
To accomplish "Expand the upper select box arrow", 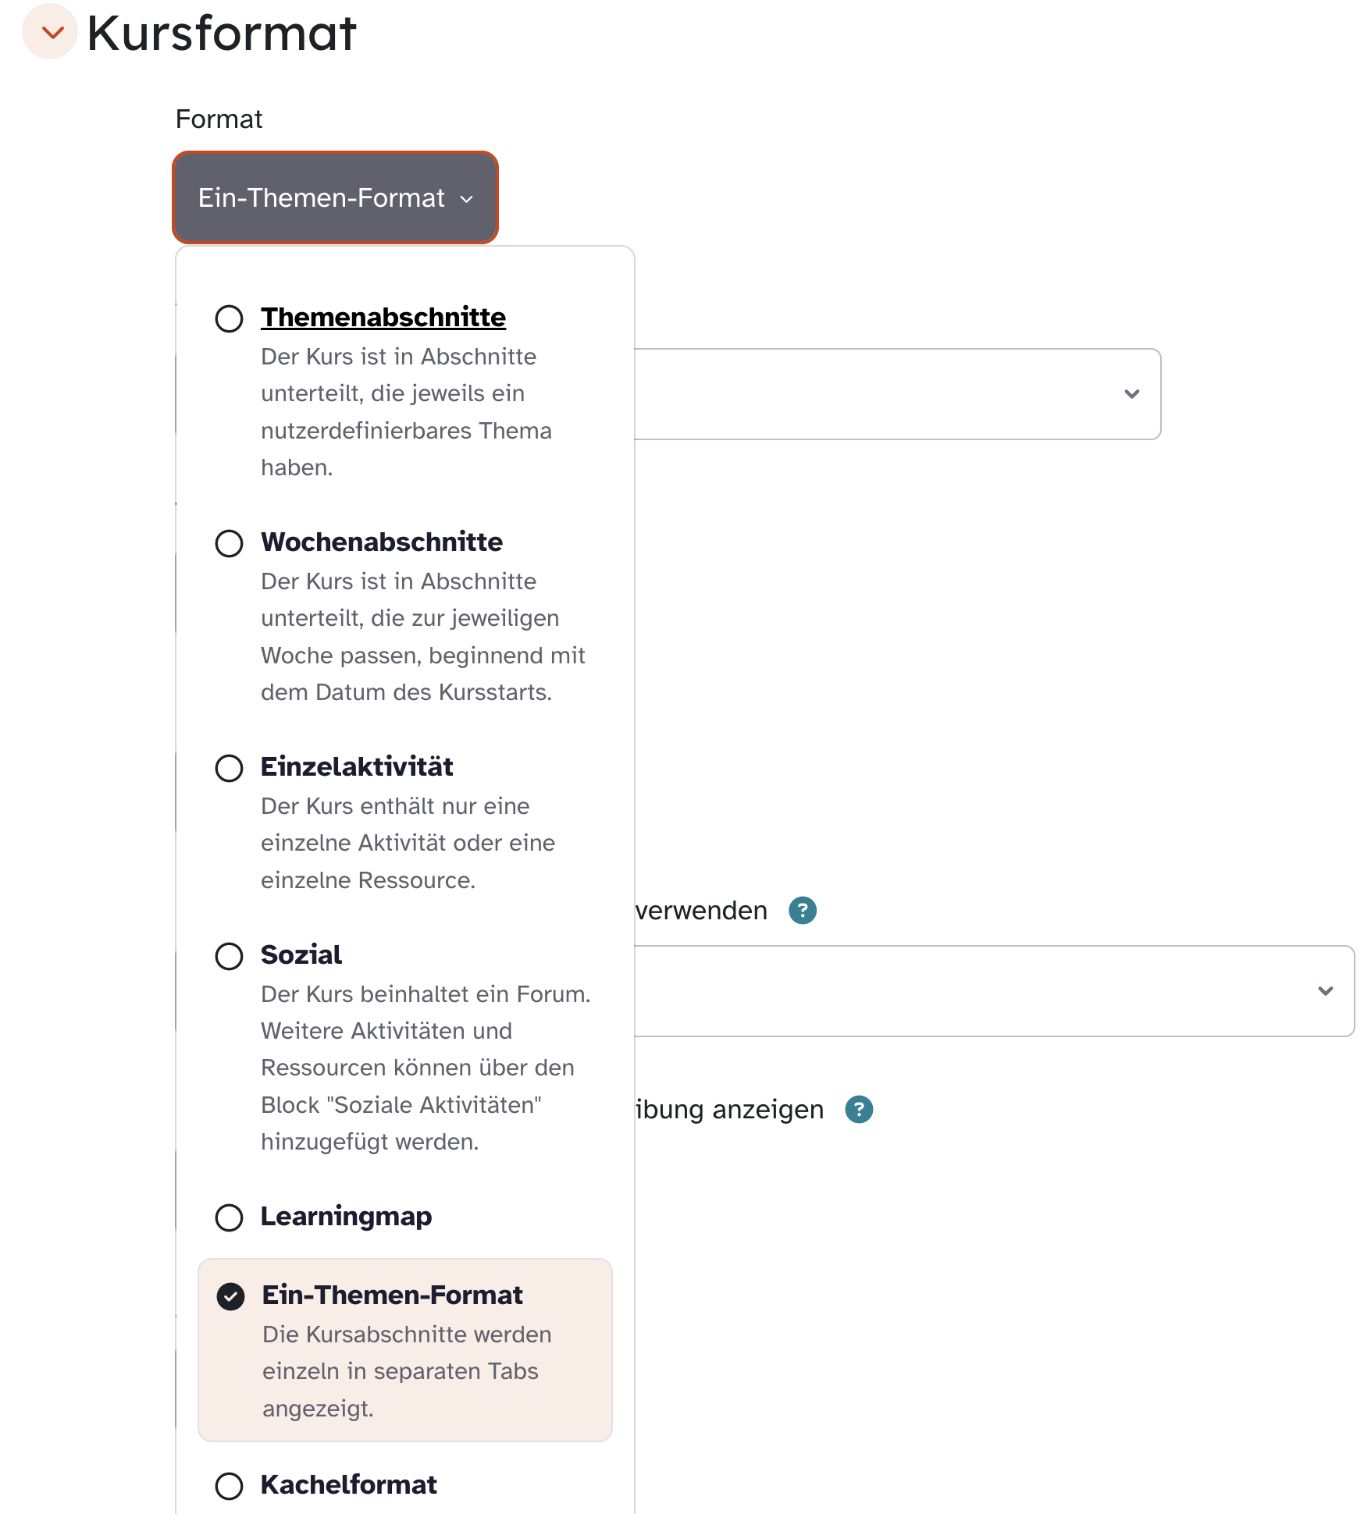I will [1131, 394].
